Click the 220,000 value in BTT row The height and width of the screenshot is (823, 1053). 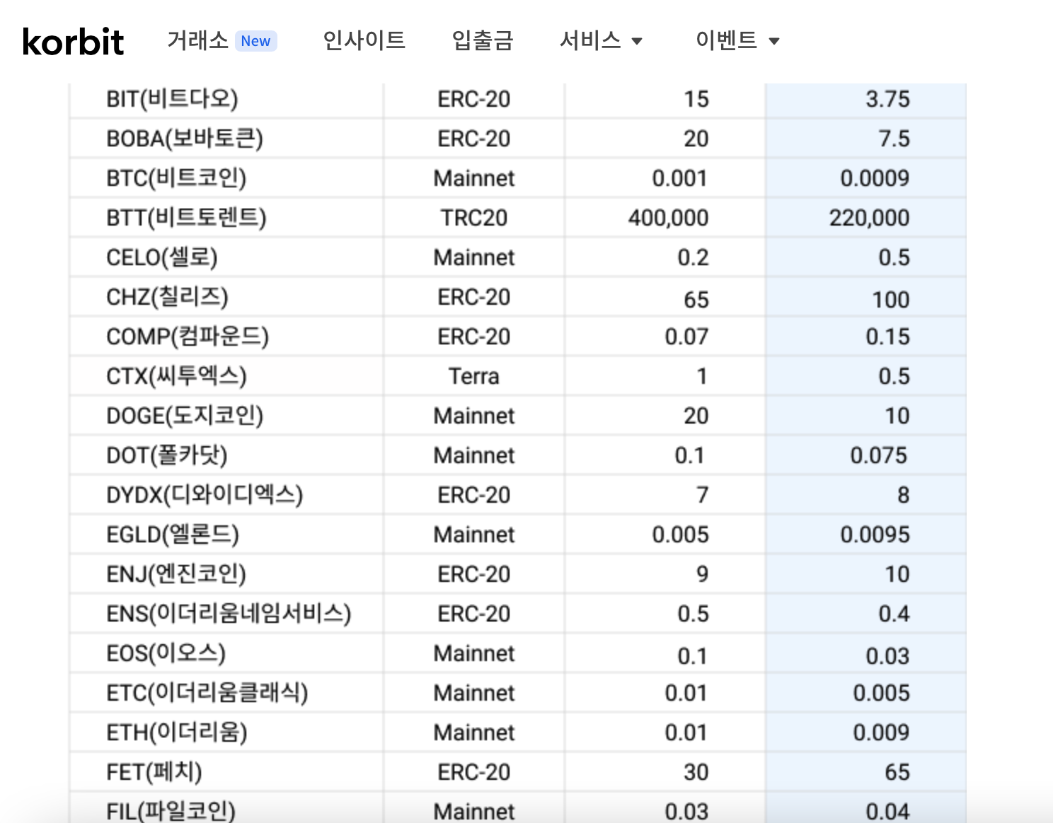tap(869, 218)
